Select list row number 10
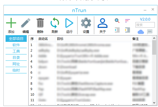This screenshot has width=158, height=107. point(90,94)
